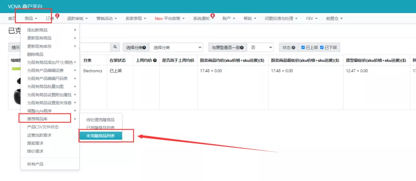This screenshot has height=181, width=416.
Task: Expand the 账户 navbar dropdown
Action: pyautogui.click(x=229, y=18)
